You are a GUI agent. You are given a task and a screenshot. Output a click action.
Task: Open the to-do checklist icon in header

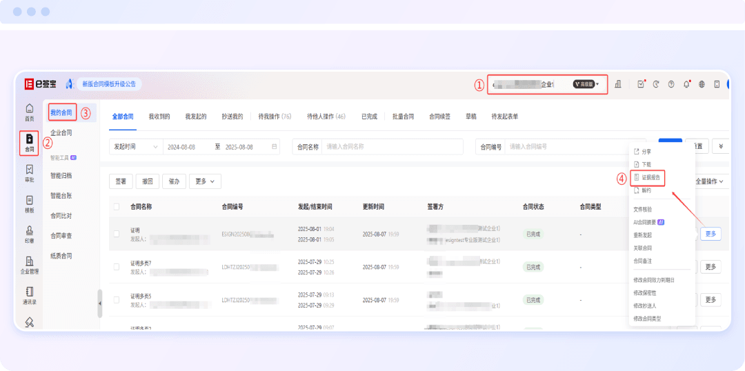tap(641, 84)
